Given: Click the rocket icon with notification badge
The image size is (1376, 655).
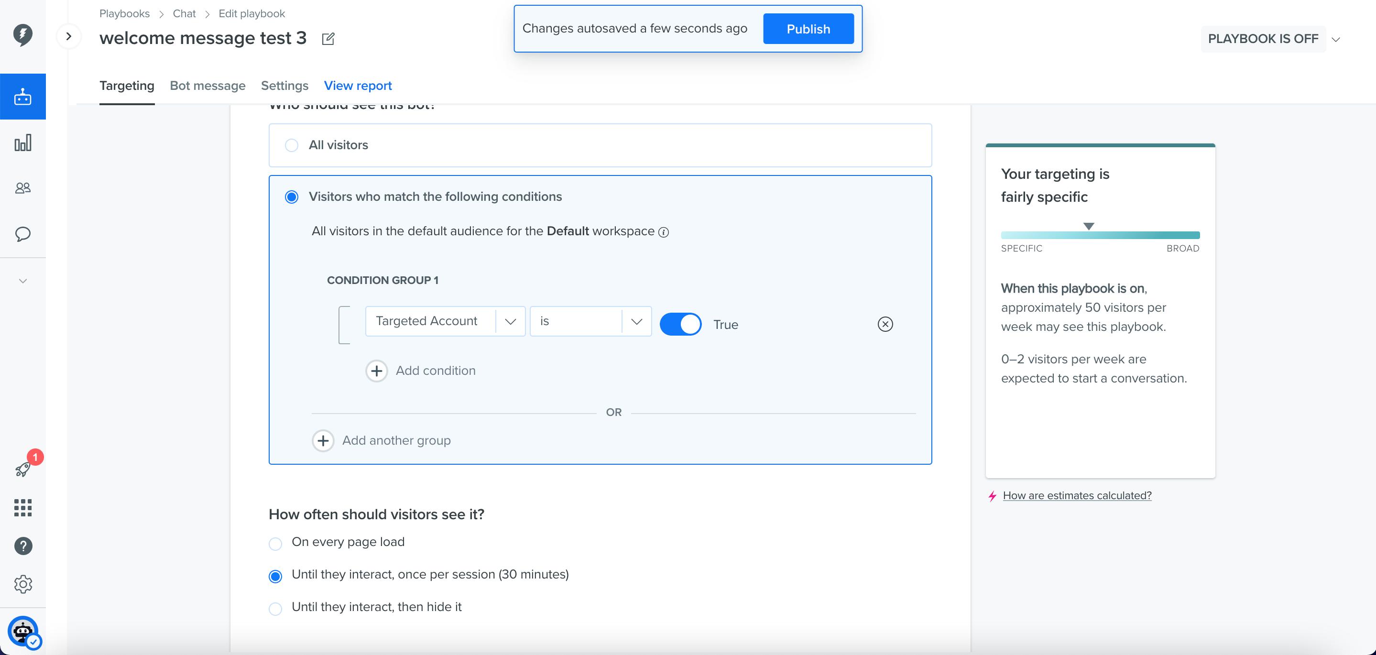Looking at the screenshot, I should point(23,469).
